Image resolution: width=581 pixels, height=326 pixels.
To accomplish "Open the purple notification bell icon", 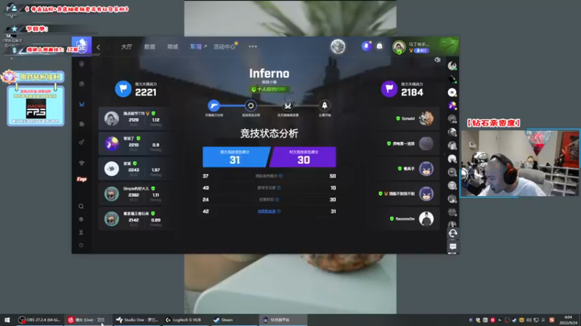I will [367, 46].
